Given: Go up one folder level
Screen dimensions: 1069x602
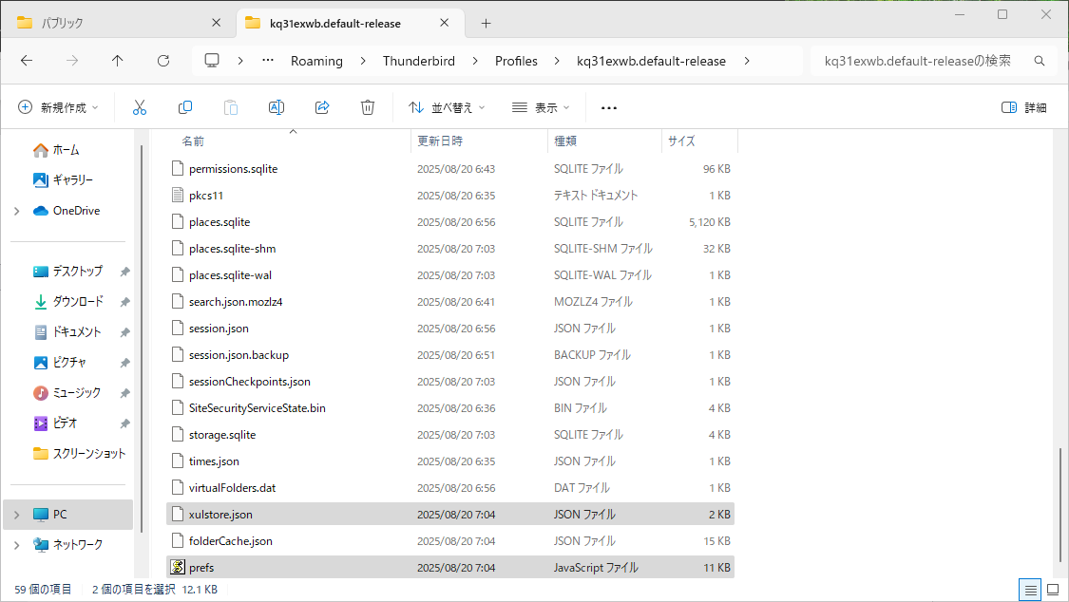Looking at the screenshot, I should point(118,61).
